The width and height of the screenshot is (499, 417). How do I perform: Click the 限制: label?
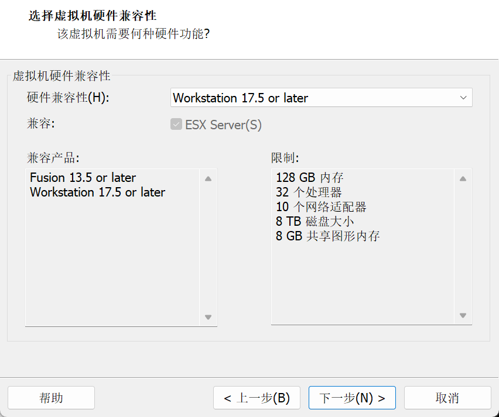point(285,157)
